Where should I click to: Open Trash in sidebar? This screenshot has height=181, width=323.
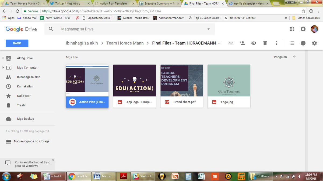pos(21,105)
